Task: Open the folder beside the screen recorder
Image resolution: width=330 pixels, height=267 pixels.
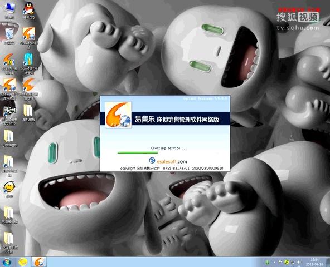Action: (29, 112)
